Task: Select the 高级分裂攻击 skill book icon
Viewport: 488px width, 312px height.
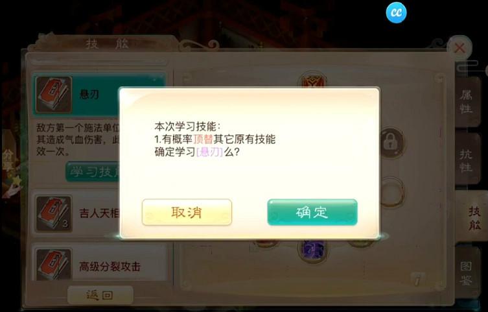Action: pyautogui.click(x=54, y=265)
